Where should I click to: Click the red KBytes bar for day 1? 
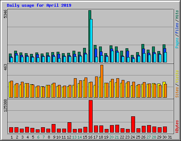click(11, 130)
